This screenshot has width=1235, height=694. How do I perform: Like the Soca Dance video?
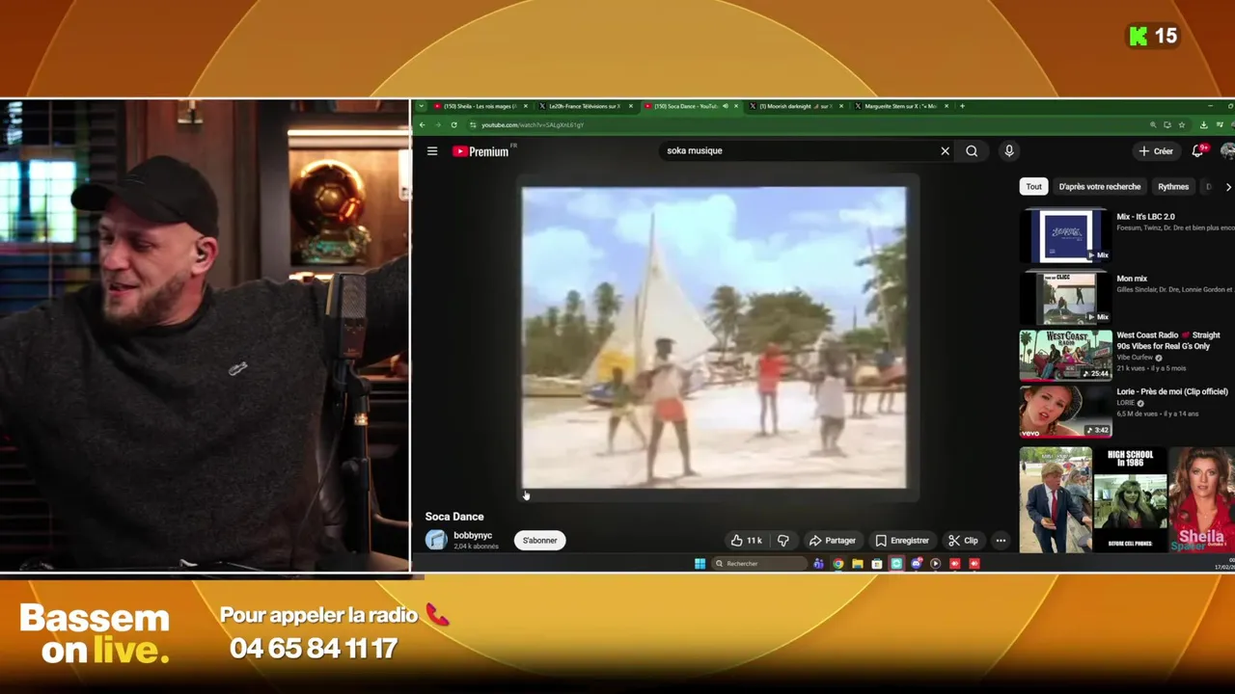point(747,541)
